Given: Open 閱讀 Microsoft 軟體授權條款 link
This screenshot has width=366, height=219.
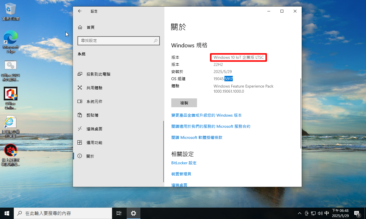Looking at the screenshot, I should pos(197,137).
